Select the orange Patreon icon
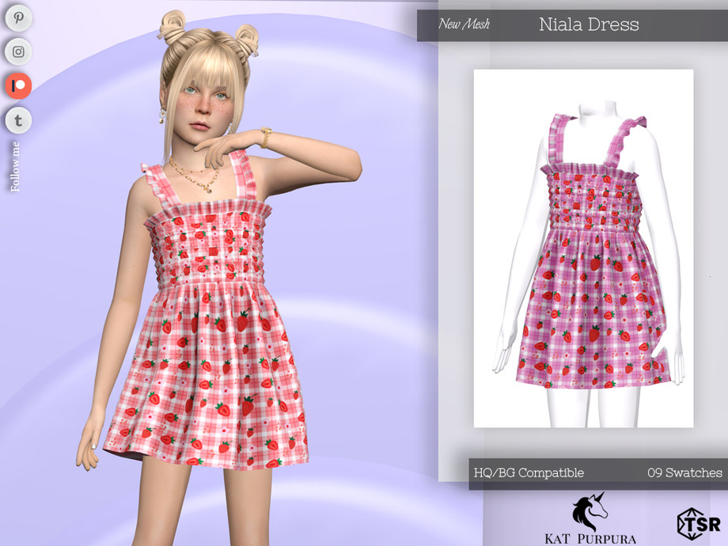The image size is (728, 546). tap(17, 85)
